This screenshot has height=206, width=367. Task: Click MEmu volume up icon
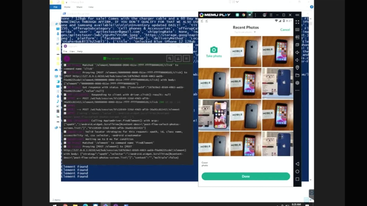click(x=297, y=52)
